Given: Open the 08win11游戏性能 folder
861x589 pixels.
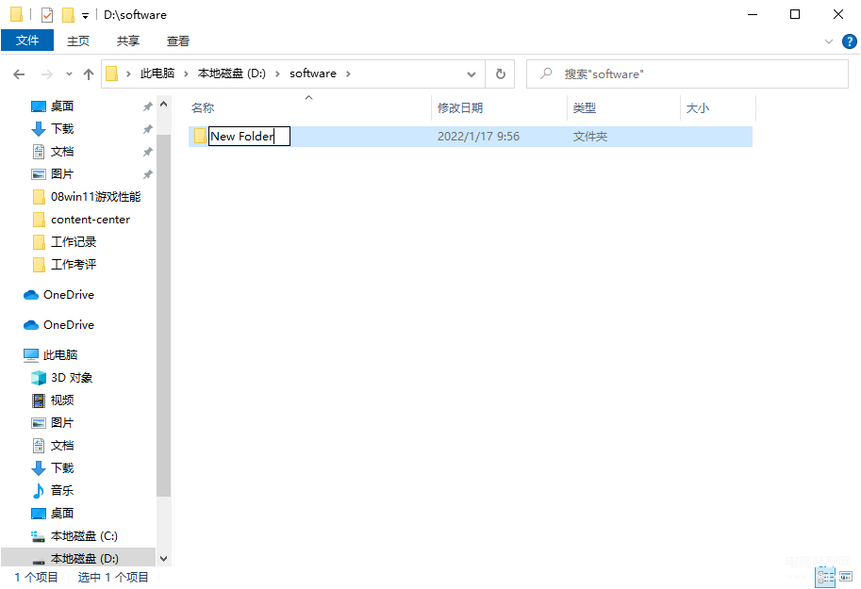Looking at the screenshot, I should pos(95,197).
